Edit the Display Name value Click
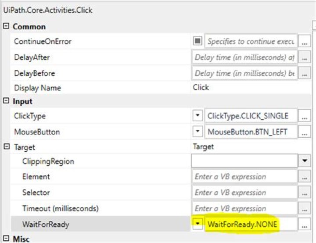Viewport: 316px width, 243px height. [201, 87]
